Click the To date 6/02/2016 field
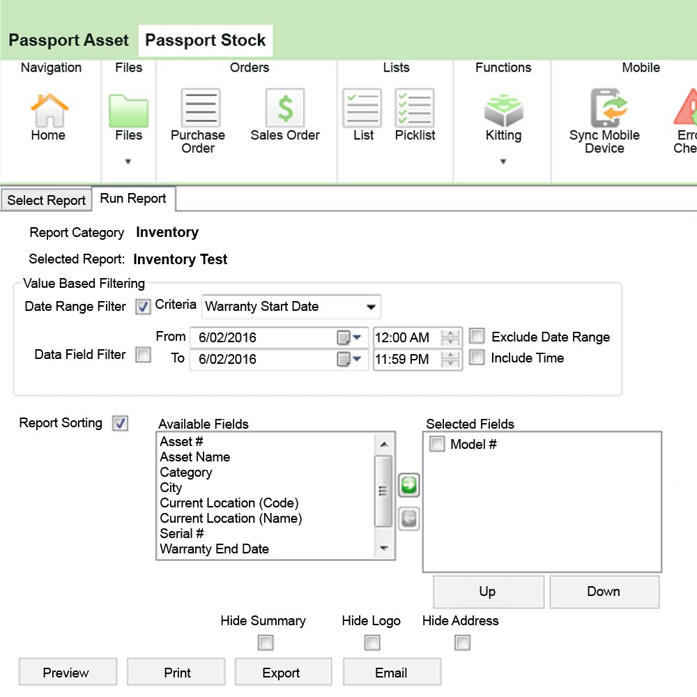 (279, 359)
